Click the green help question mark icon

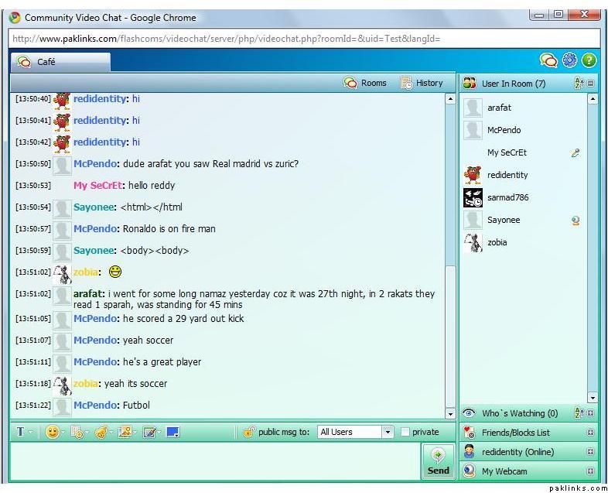[x=589, y=60]
